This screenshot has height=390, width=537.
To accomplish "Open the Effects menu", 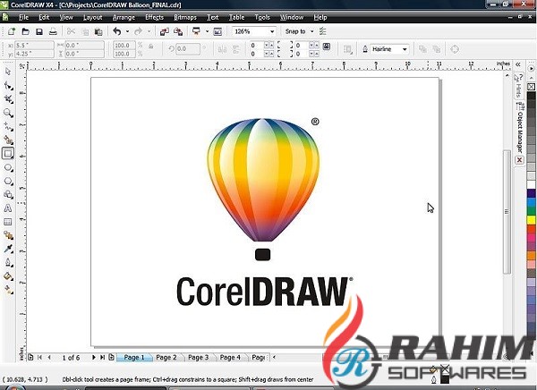I will pos(154,17).
